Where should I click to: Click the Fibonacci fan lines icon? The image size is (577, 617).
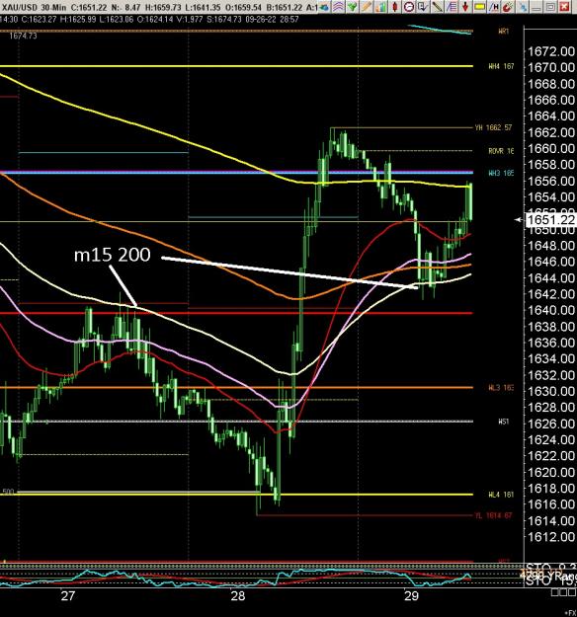[x=452, y=7]
